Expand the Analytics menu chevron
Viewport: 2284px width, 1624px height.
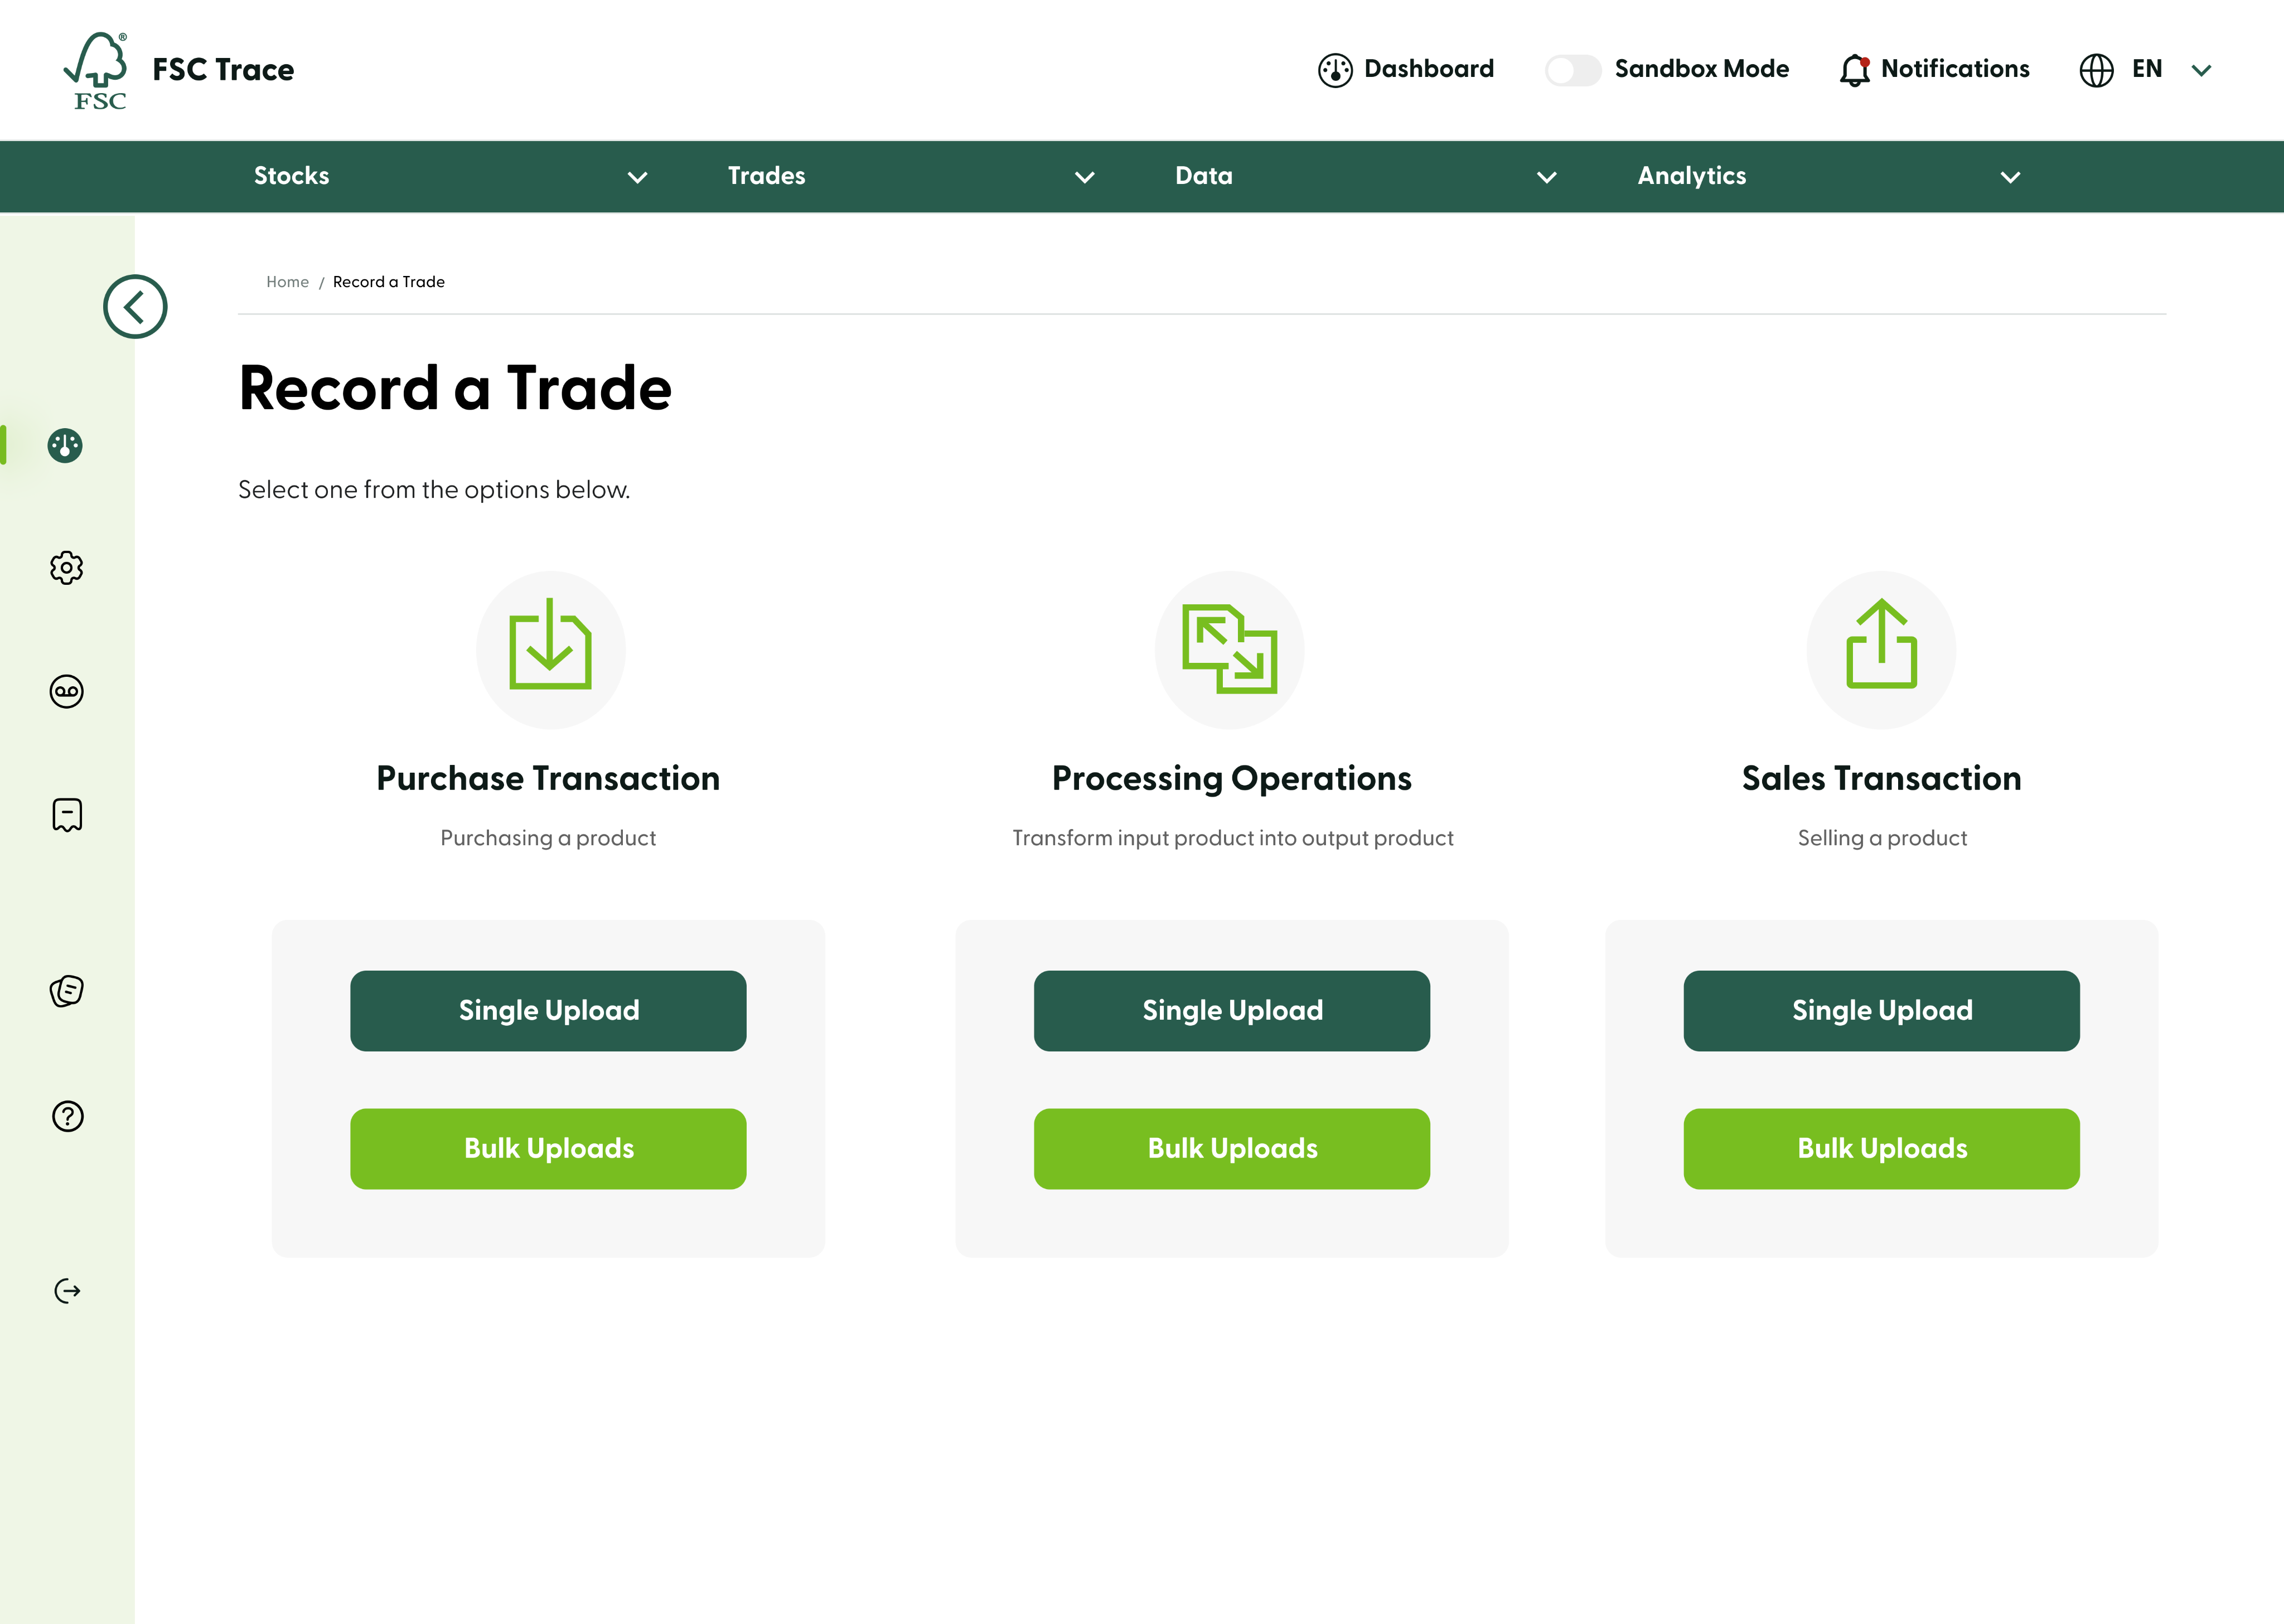pyautogui.click(x=2010, y=177)
